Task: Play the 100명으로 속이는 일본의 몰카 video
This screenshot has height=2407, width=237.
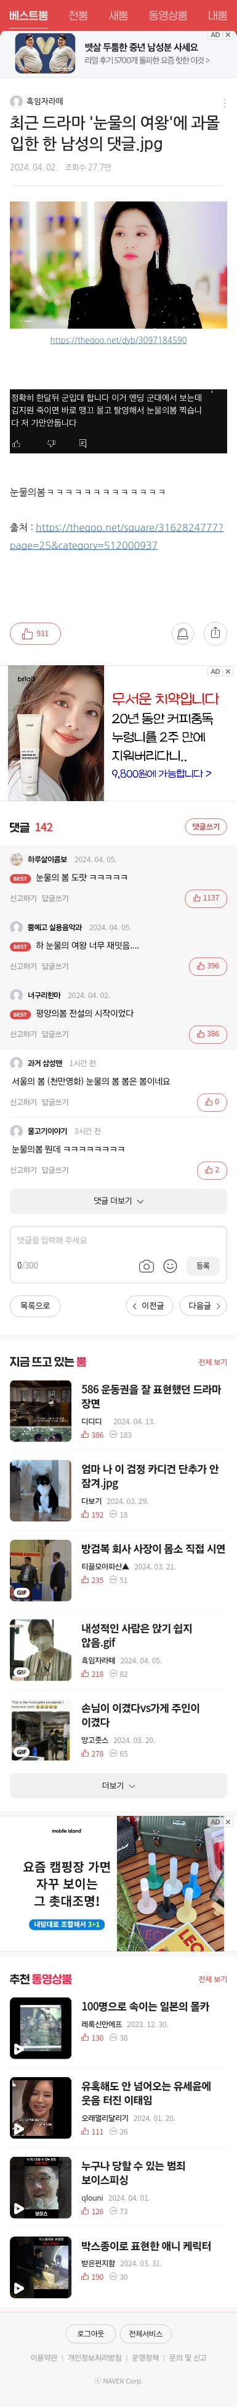Action: [40, 2028]
